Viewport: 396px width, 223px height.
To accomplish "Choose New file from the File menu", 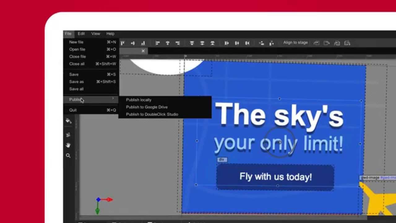I will 91,42.
